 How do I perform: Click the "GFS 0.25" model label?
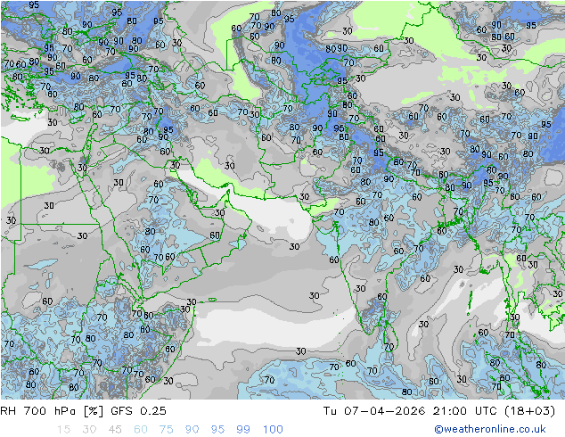[138, 411]
